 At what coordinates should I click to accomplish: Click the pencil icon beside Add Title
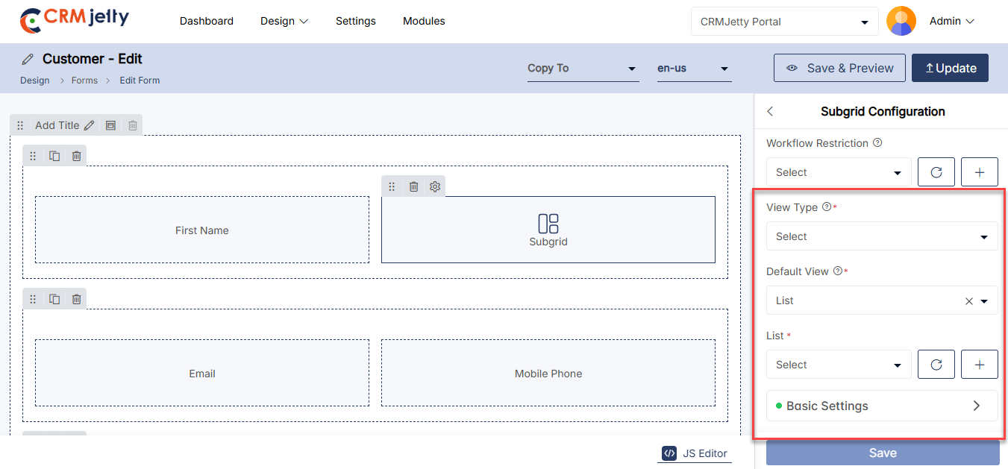(89, 125)
